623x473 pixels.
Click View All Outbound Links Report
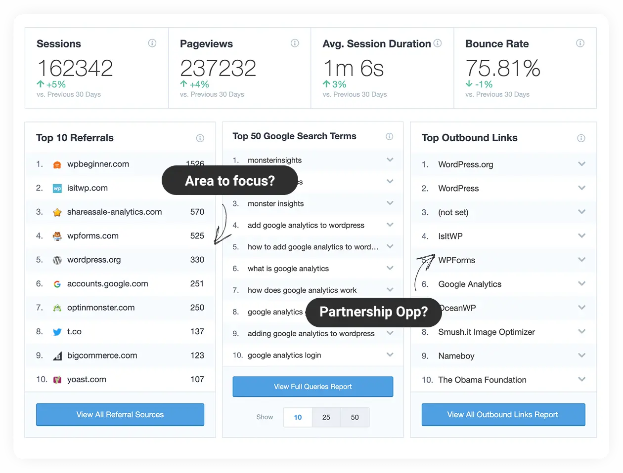click(x=503, y=415)
